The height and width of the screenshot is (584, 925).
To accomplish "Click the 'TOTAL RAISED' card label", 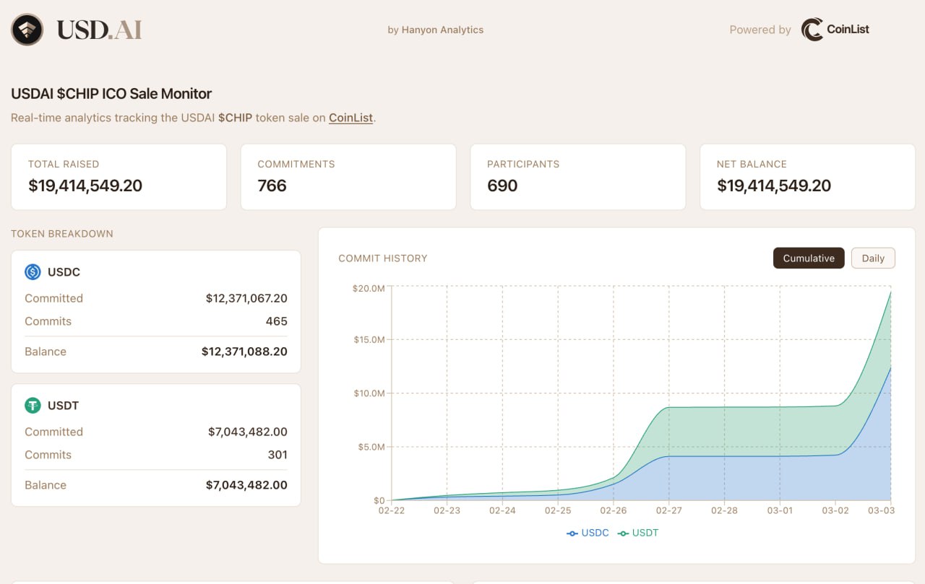I will click(x=64, y=165).
